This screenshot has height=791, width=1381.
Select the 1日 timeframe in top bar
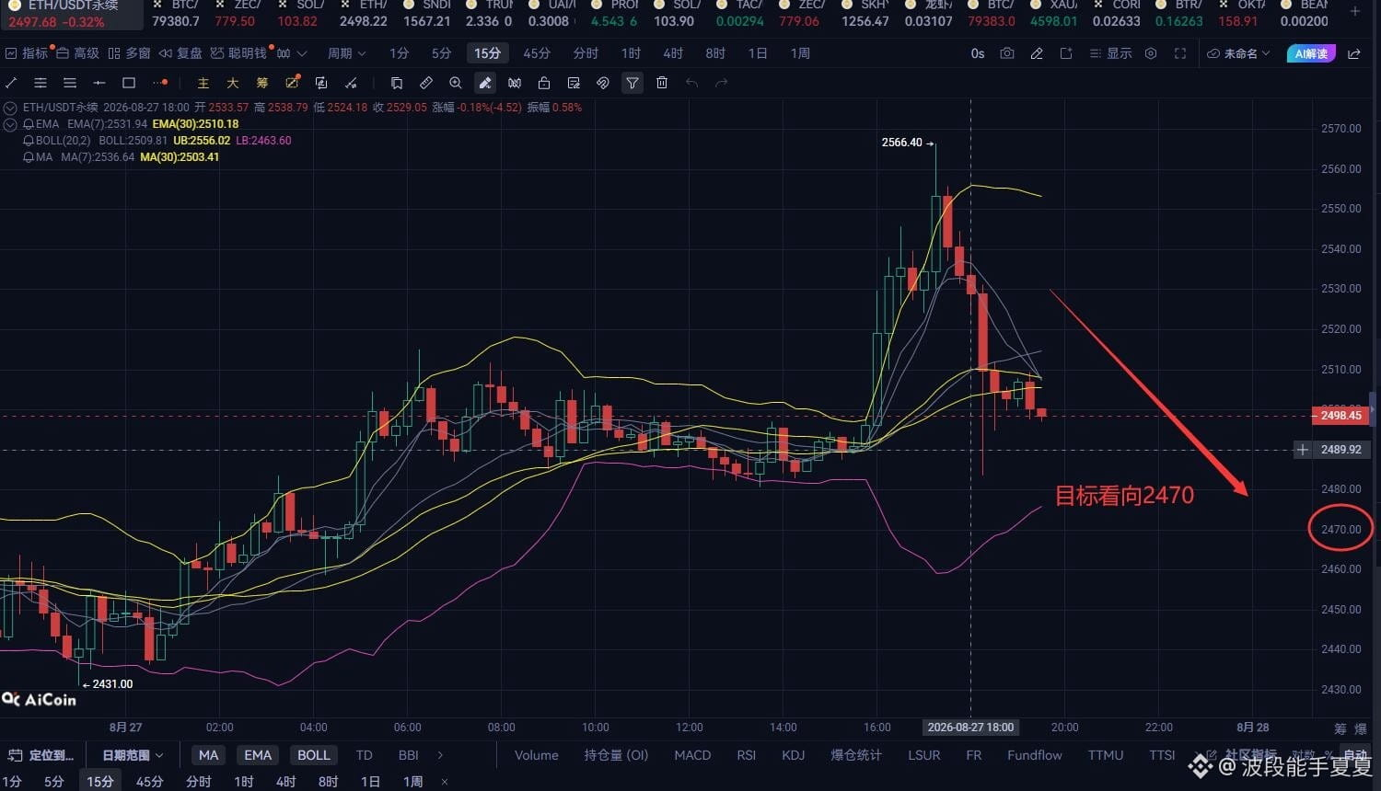click(758, 53)
